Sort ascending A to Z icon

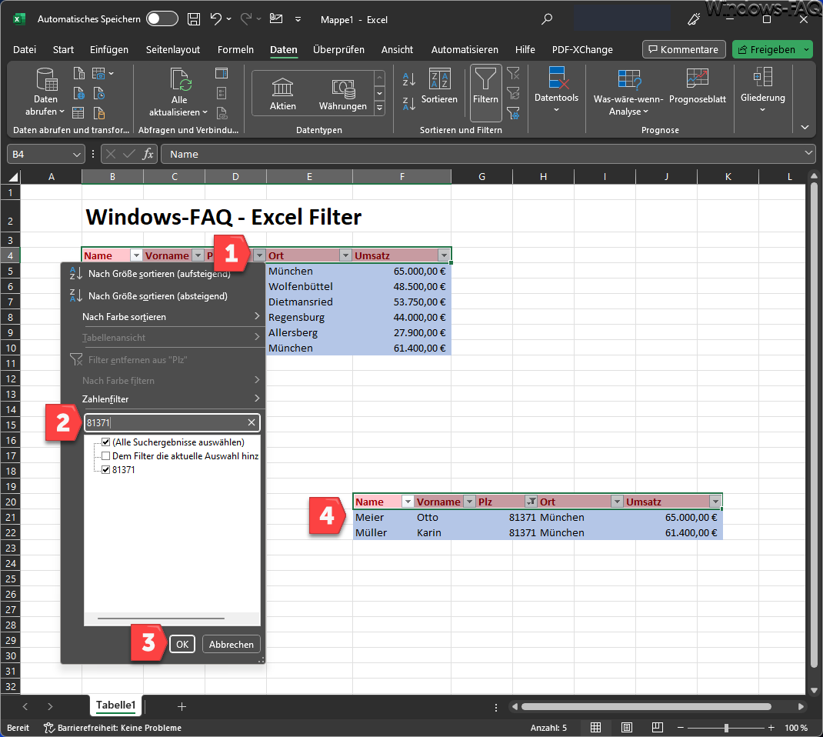click(x=409, y=79)
